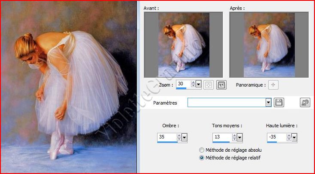Viewport: 315px width, 174px height.
Task: Select Méthode de réglage relatif
Action: 202,158
